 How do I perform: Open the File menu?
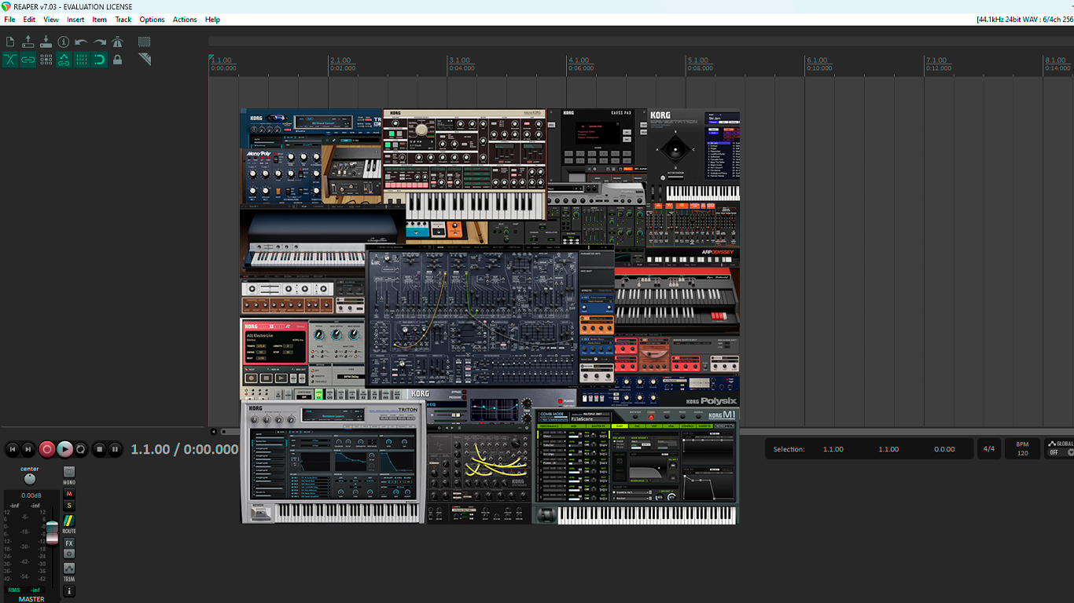[9, 20]
